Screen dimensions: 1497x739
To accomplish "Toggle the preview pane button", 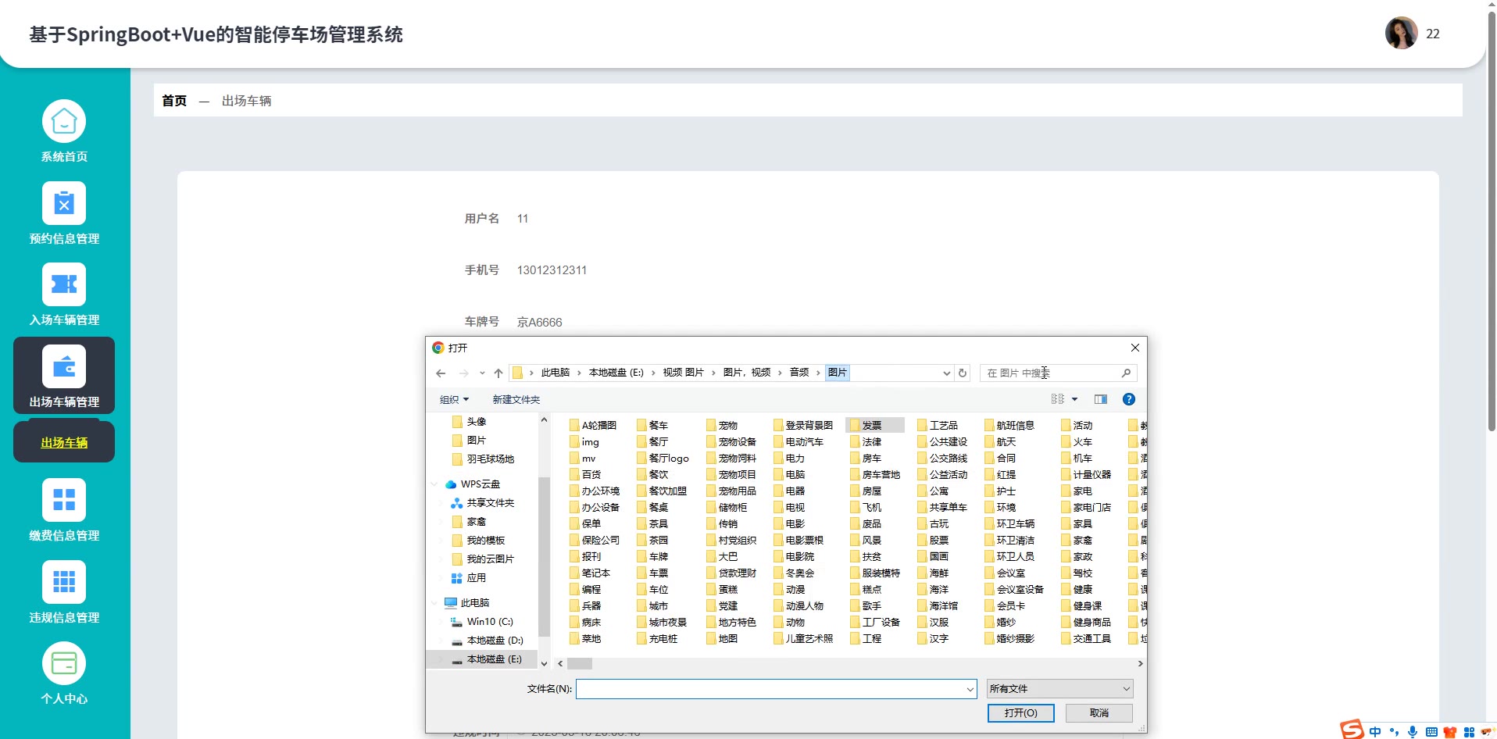I will [1100, 399].
